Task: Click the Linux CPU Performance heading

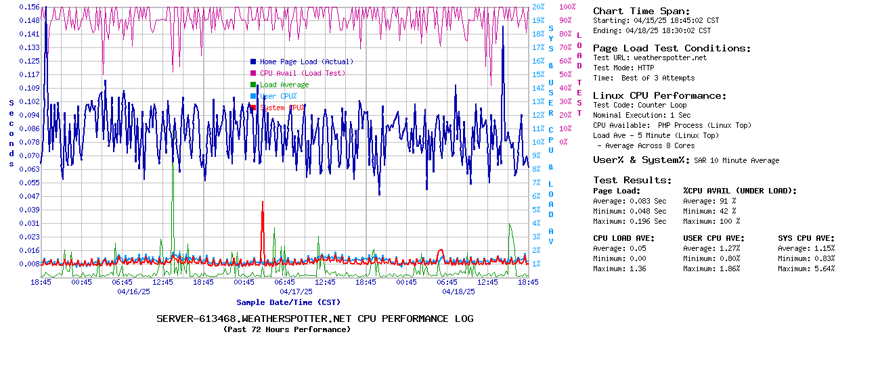Action: coord(659,95)
